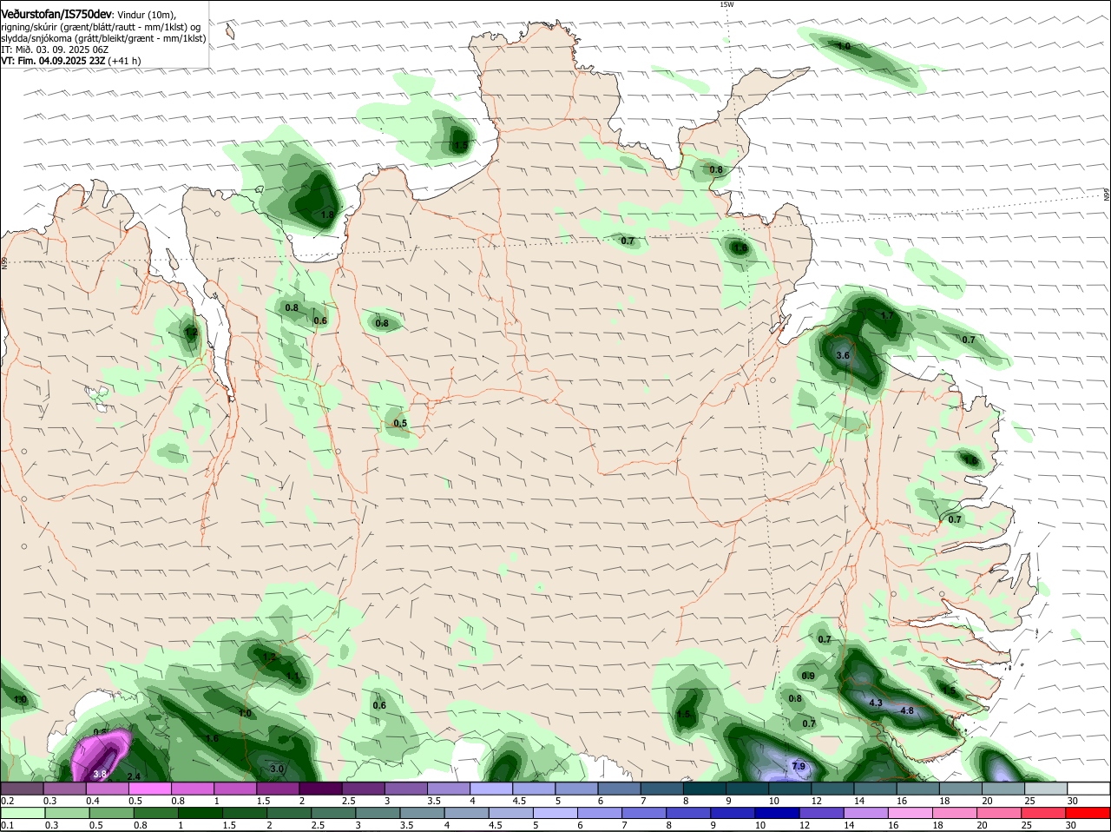Click bottom legend palest green swatch between 0.1 and 0.3

23,813
